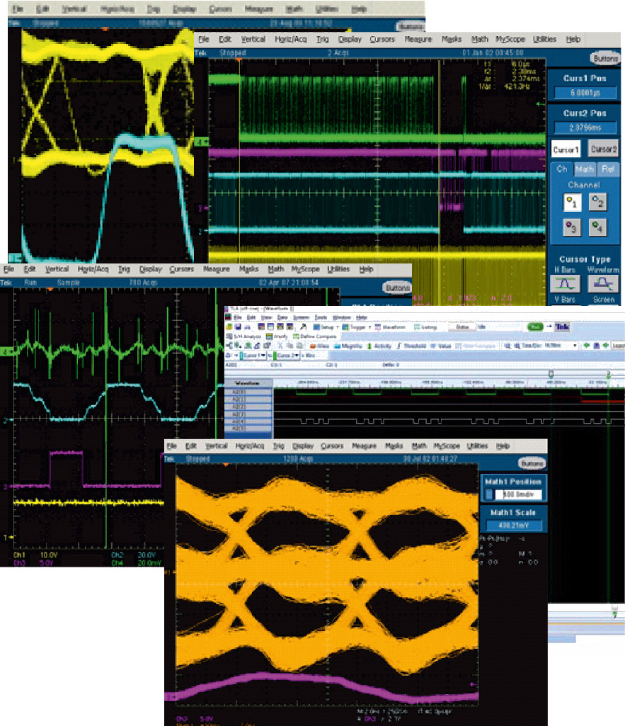Click the Save icon in the logic analyzer toolbar
This screenshot has height=726, width=625.
point(238,327)
